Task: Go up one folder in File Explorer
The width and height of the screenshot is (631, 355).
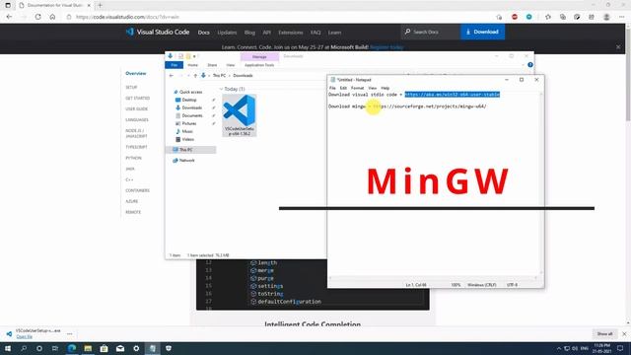Action: click(195, 76)
